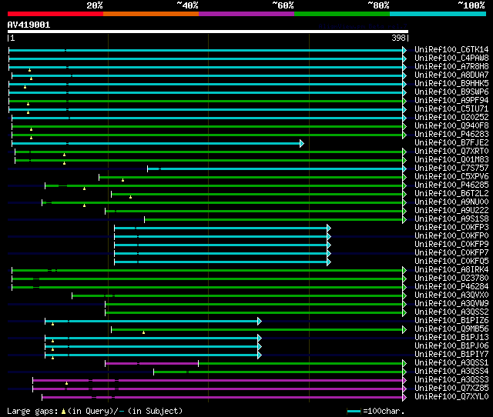Open the UniRef100_A9PF94 entry

click(x=451, y=101)
